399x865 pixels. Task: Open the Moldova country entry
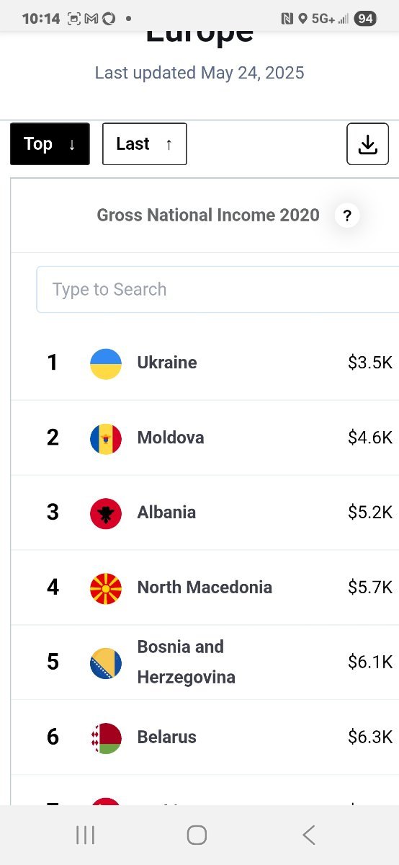pos(171,438)
